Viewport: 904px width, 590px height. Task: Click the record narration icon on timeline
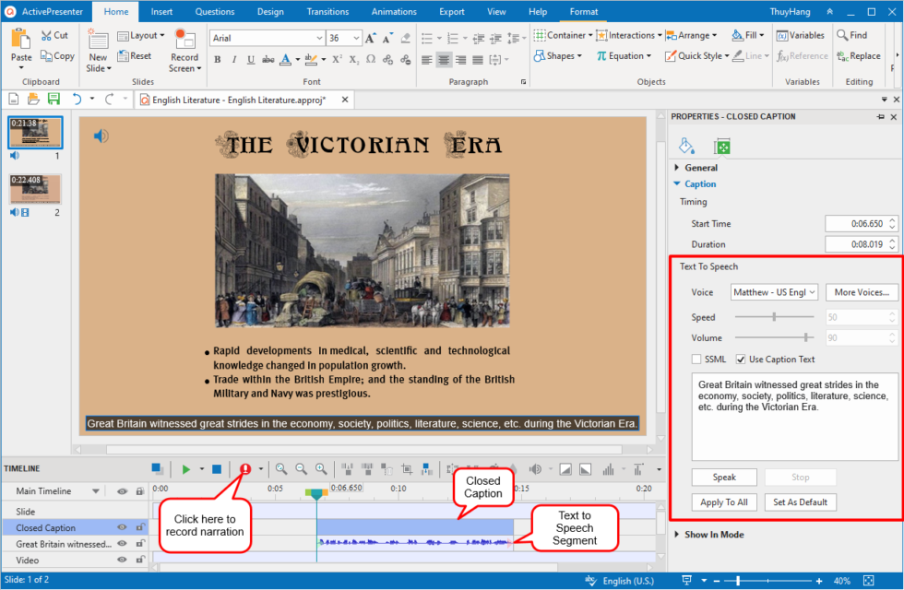pyautogui.click(x=245, y=468)
